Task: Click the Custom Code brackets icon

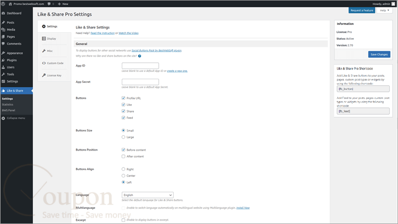Action: (43, 63)
